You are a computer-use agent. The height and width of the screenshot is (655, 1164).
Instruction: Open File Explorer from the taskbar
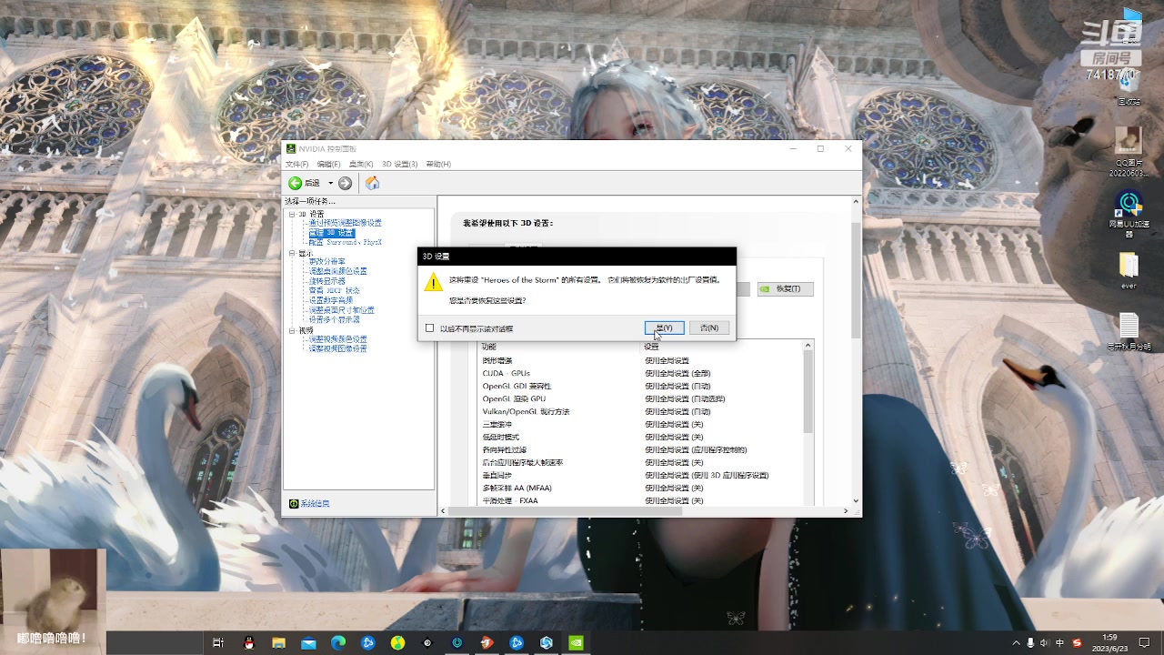[278, 642]
